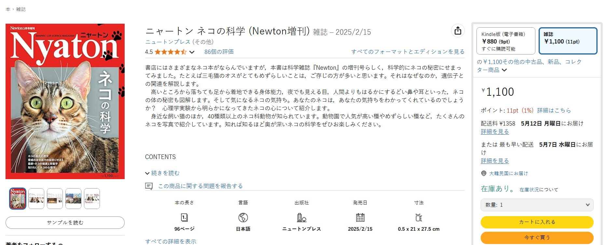Open the rating breakdown chevron beside stars
The width and height of the screenshot is (606, 245).
pyautogui.click(x=192, y=52)
